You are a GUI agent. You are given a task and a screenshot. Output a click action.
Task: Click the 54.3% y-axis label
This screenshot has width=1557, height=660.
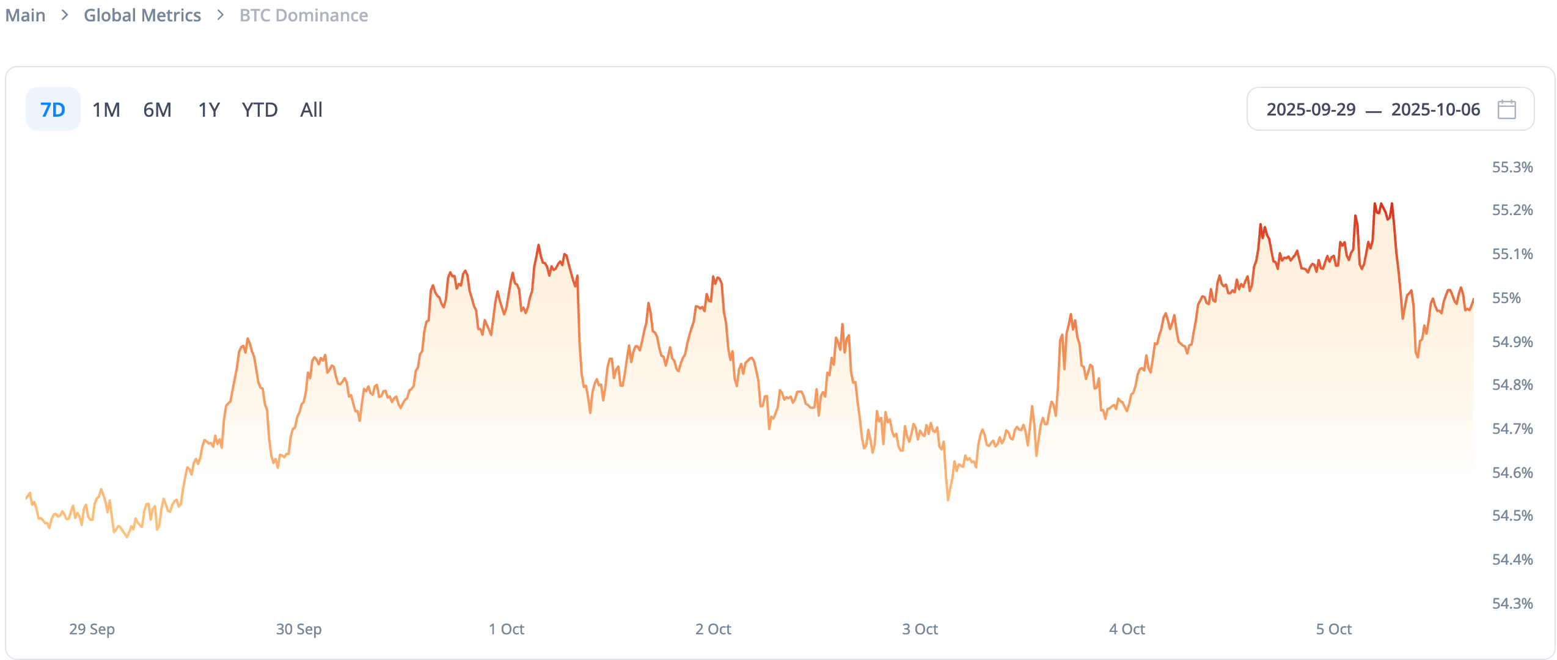pyautogui.click(x=1512, y=604)
